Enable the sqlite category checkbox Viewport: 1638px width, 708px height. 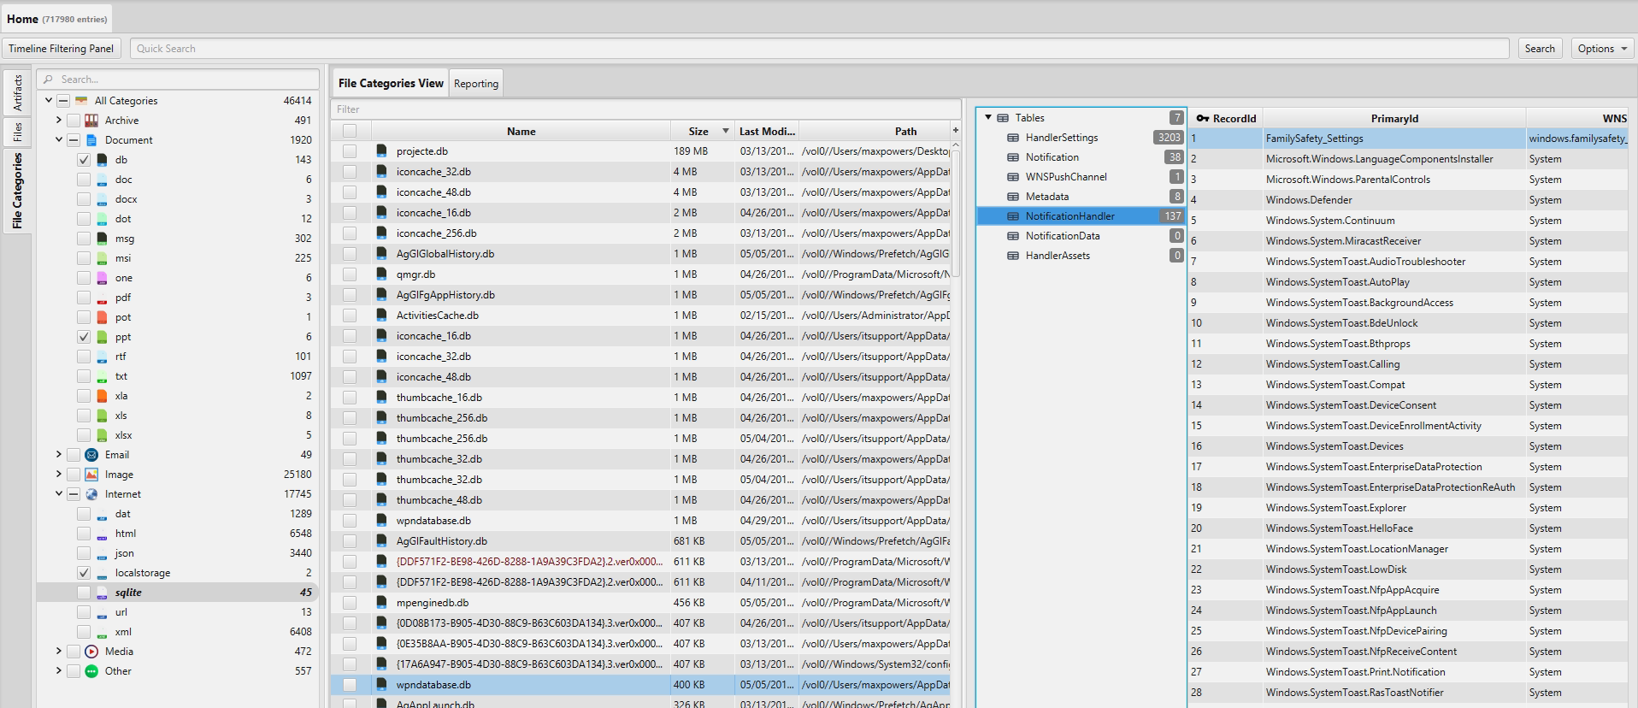(84, 593)
